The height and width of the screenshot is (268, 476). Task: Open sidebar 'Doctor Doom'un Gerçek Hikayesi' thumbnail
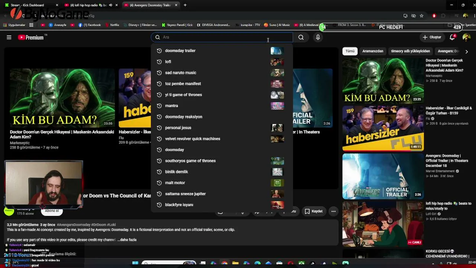(383, 80)
